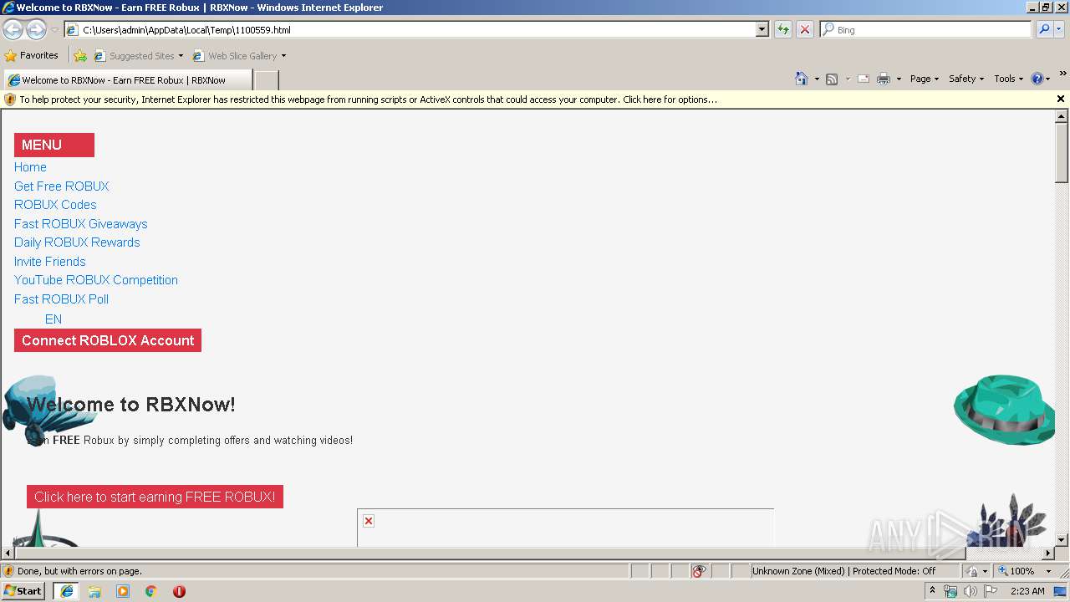Click Connect ROBLOX Account button
The height and width of the screenshot is (602, 1070).
tap(108, 340)
